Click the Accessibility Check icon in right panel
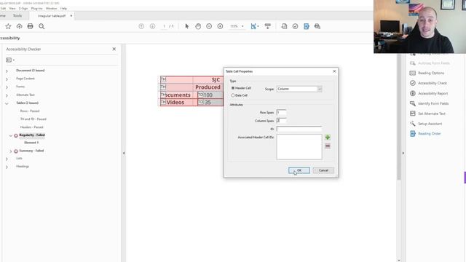Screen dimensions: 466x262 [x=413, y=83]
